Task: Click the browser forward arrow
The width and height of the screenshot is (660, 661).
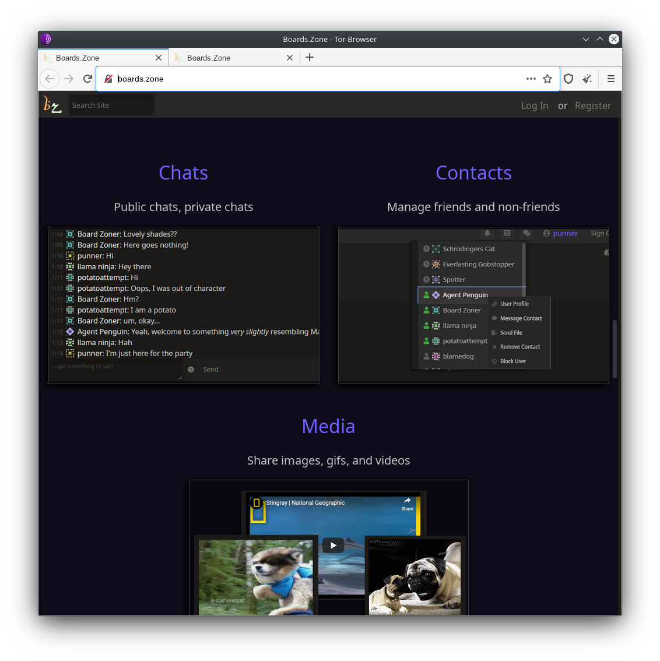Action: click(69, 79)
